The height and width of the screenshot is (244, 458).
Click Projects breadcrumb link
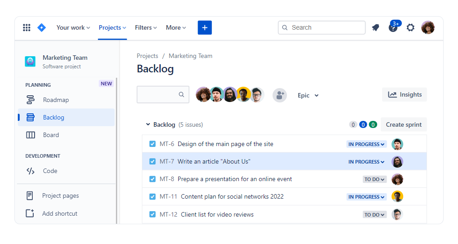[x=148, y=56]
